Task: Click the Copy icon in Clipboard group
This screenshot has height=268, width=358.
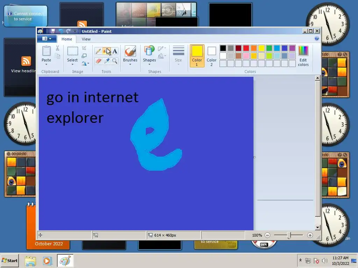Action: (x=57, y=56)
